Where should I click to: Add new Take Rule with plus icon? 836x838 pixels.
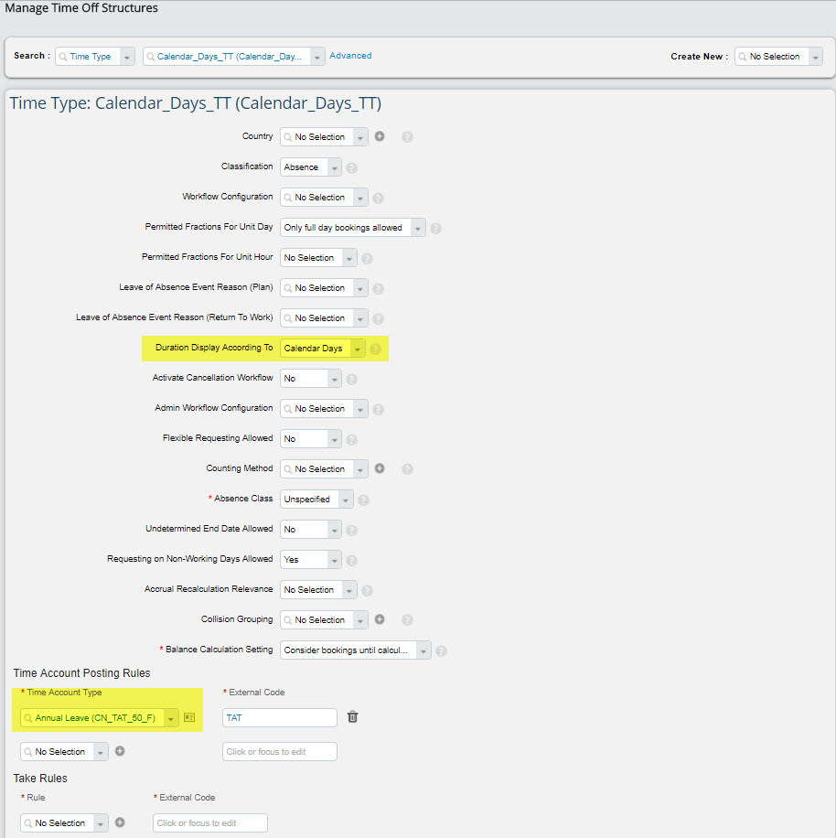[120, 822]
